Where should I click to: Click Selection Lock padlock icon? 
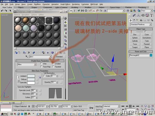(29, 106)
